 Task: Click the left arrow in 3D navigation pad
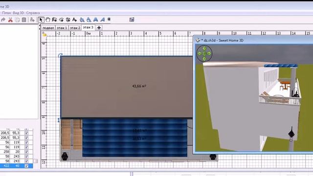pyautogui.click(x=200, y=53)
